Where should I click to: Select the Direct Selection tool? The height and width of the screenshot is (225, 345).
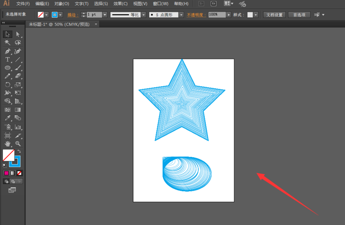[x=18, y=34]
